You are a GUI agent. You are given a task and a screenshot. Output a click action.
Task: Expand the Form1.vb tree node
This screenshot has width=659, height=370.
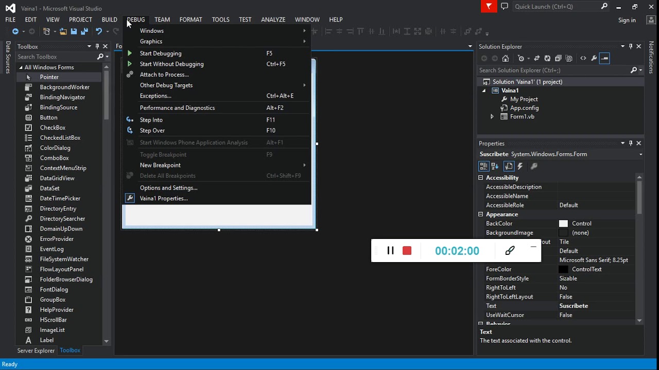[x=492, y=117]
